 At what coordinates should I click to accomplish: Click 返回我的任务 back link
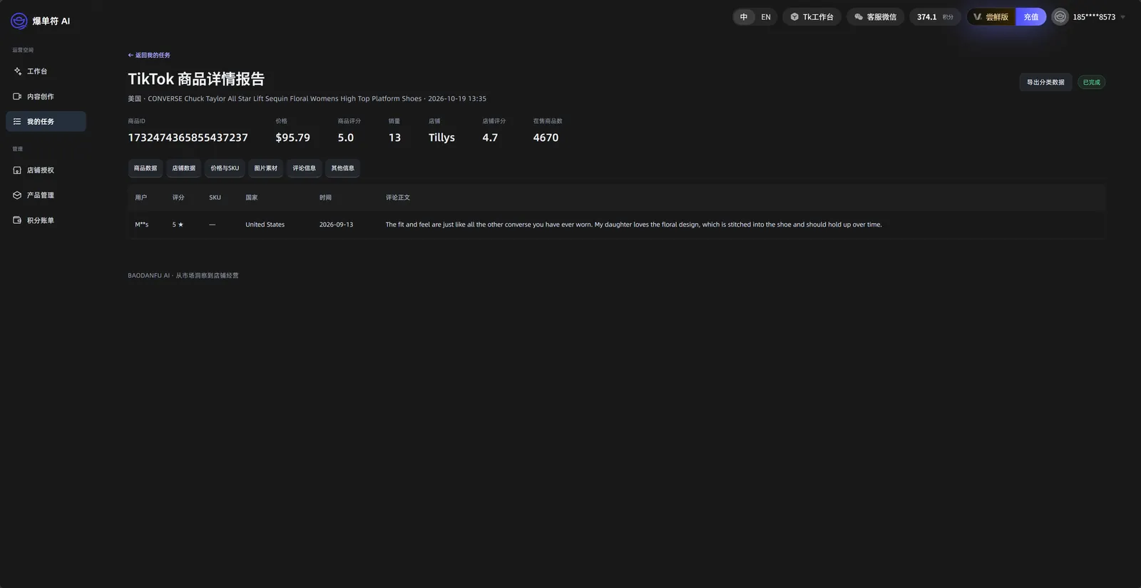tap(149, 55)
